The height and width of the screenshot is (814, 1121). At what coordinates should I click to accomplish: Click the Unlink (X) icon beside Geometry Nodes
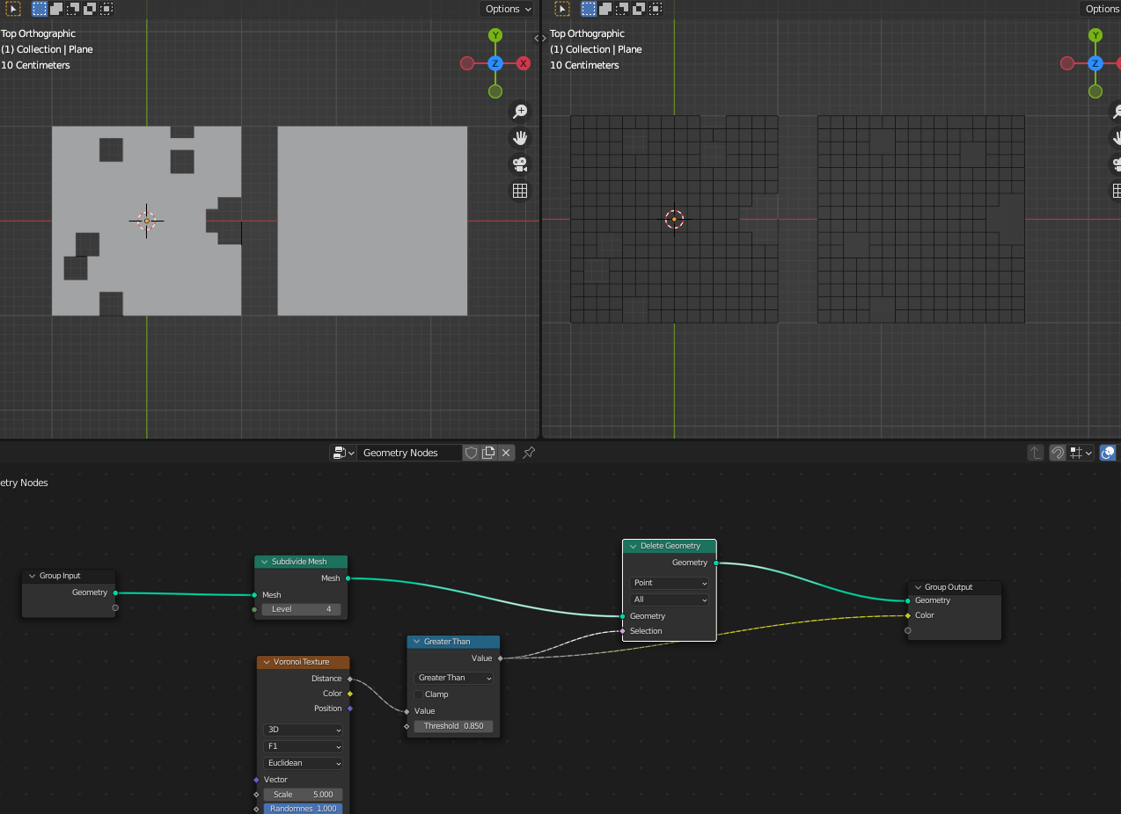[x=506, y=453]
